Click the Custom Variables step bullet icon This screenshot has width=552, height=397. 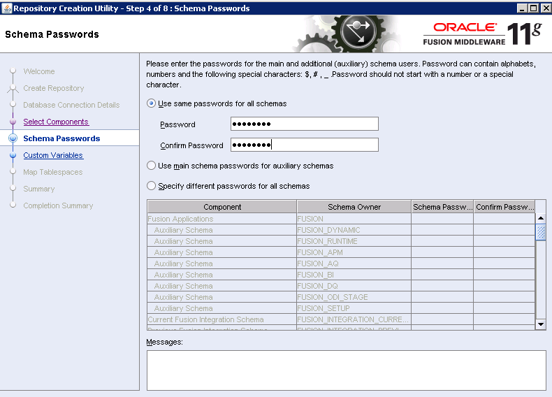pyautogui.click(x=13, y=155)
